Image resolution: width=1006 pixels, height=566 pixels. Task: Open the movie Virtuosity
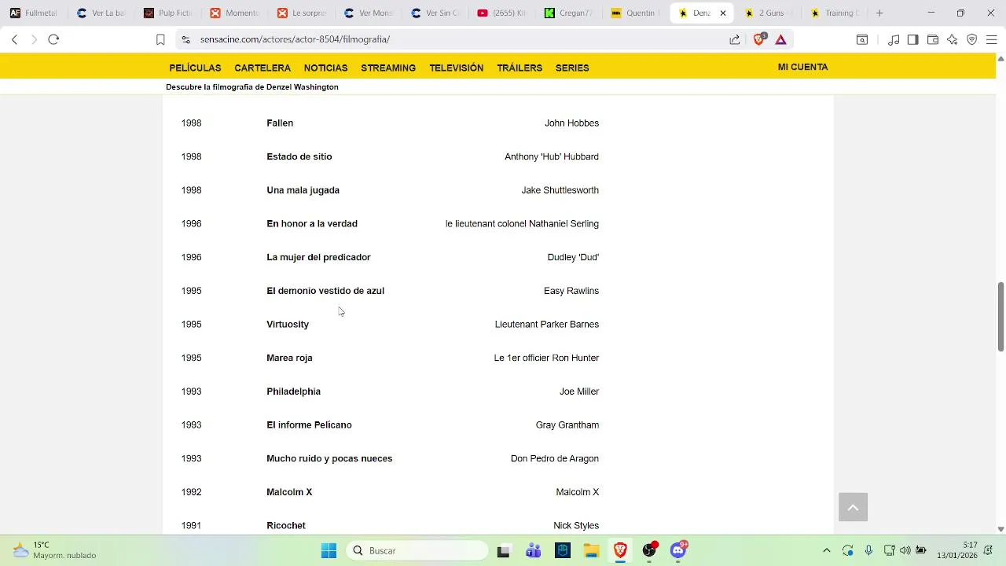[x=288, y=325]
